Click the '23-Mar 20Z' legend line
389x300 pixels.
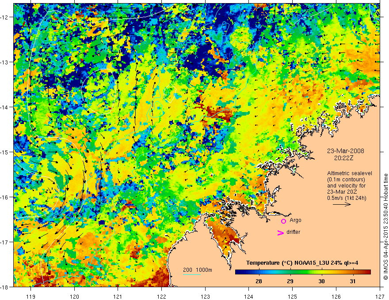pos(343,192)
